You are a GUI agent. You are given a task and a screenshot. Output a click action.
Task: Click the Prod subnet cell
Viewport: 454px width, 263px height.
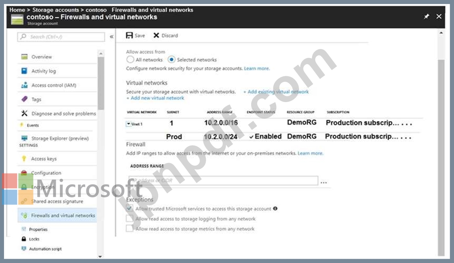tap(174, 137)
